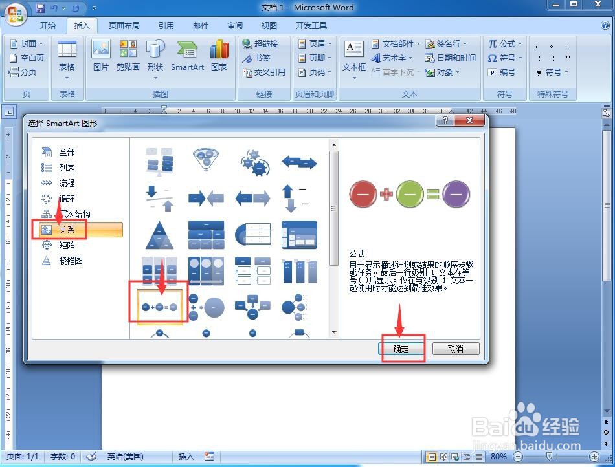Insert a hyperlink (超链接)

click(x=260, y=43)
